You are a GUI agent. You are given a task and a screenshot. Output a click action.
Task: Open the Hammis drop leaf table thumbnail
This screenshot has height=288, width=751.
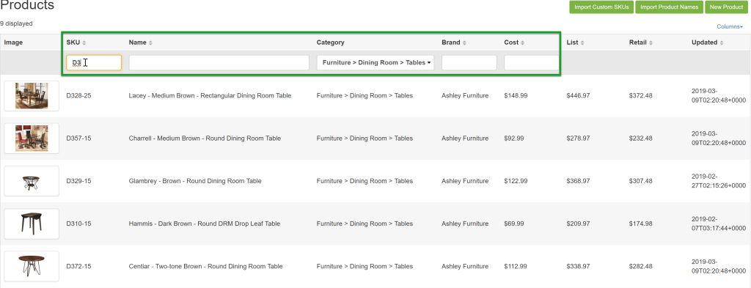pos(32,224)
